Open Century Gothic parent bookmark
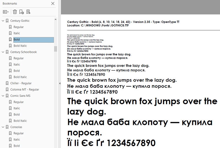 20,21
